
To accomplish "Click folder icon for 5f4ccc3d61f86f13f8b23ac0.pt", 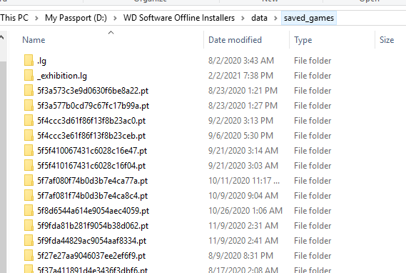I will pos(29,121).
